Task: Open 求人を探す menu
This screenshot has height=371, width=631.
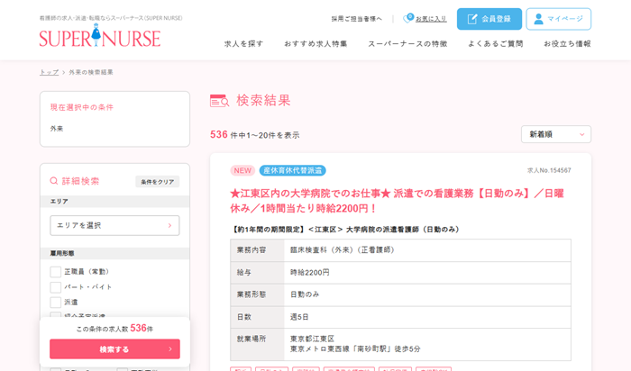Action: tap(243, 44)
